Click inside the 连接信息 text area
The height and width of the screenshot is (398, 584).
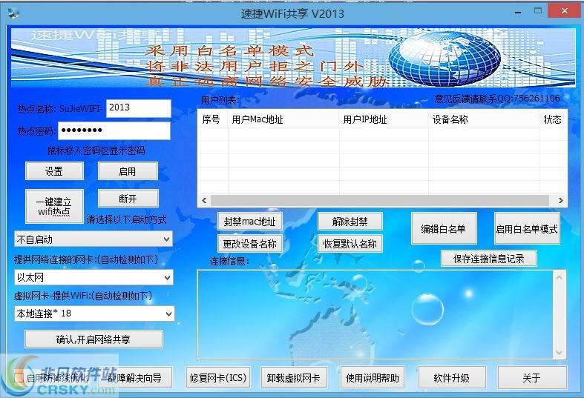click(375, 315)
